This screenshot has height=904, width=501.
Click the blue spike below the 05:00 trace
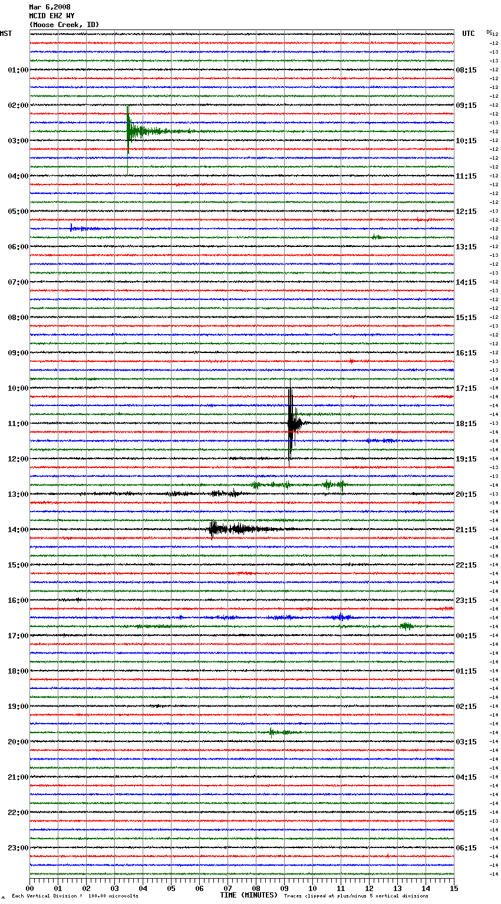tap(72, 227)
